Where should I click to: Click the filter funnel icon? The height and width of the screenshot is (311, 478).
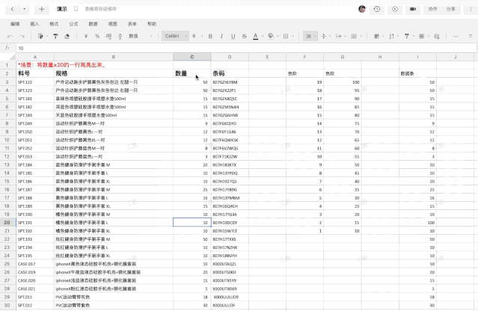[407, 36]
